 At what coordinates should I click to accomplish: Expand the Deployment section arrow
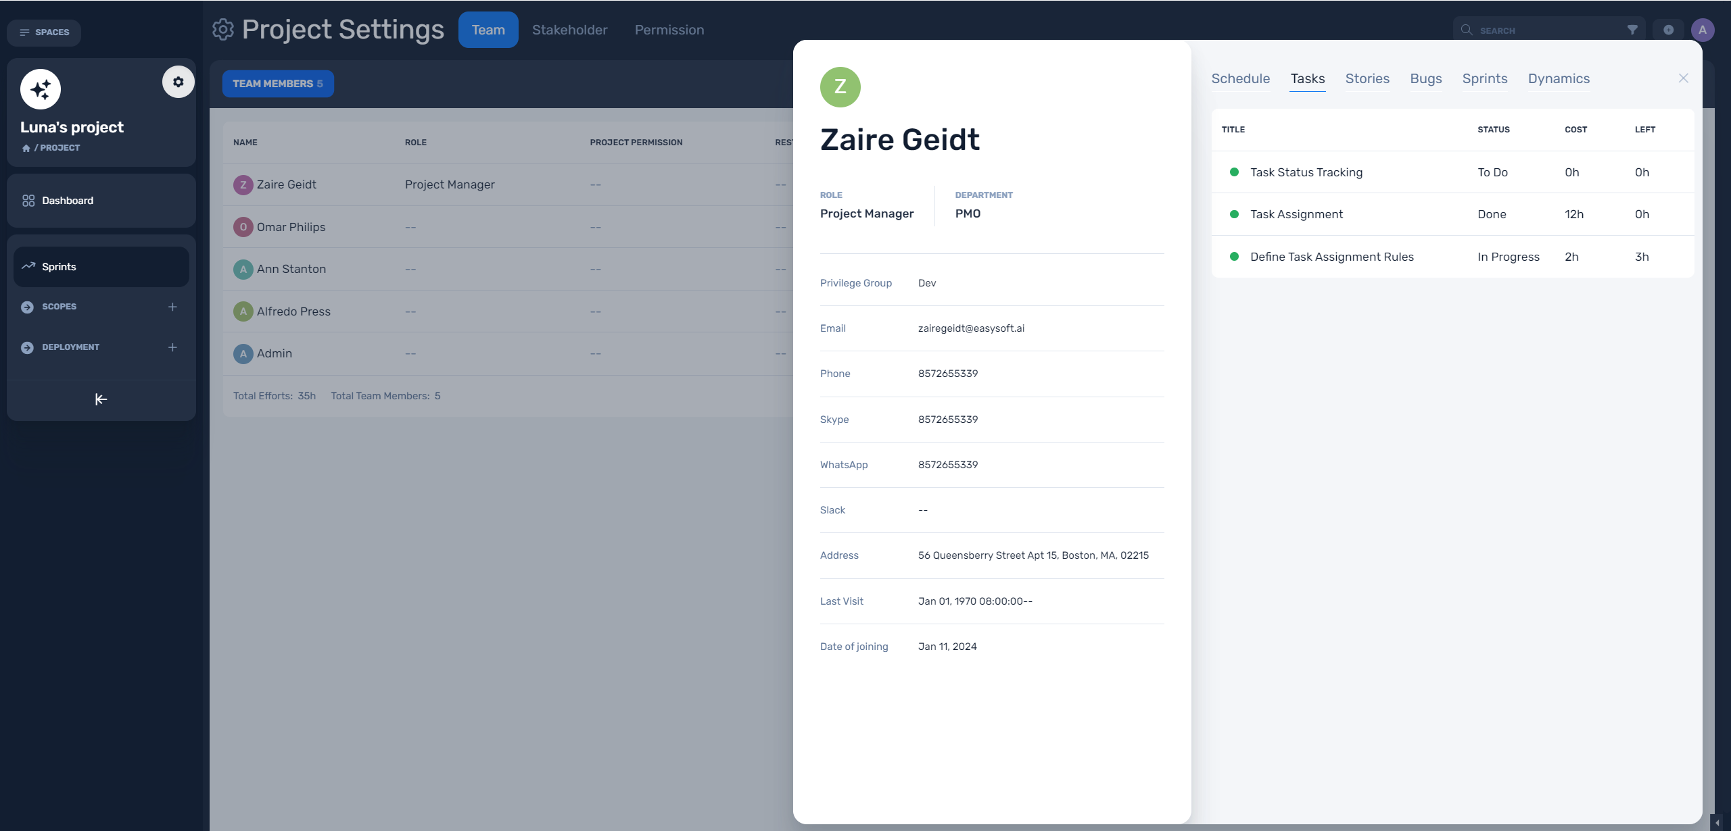(x=27, y=347)
